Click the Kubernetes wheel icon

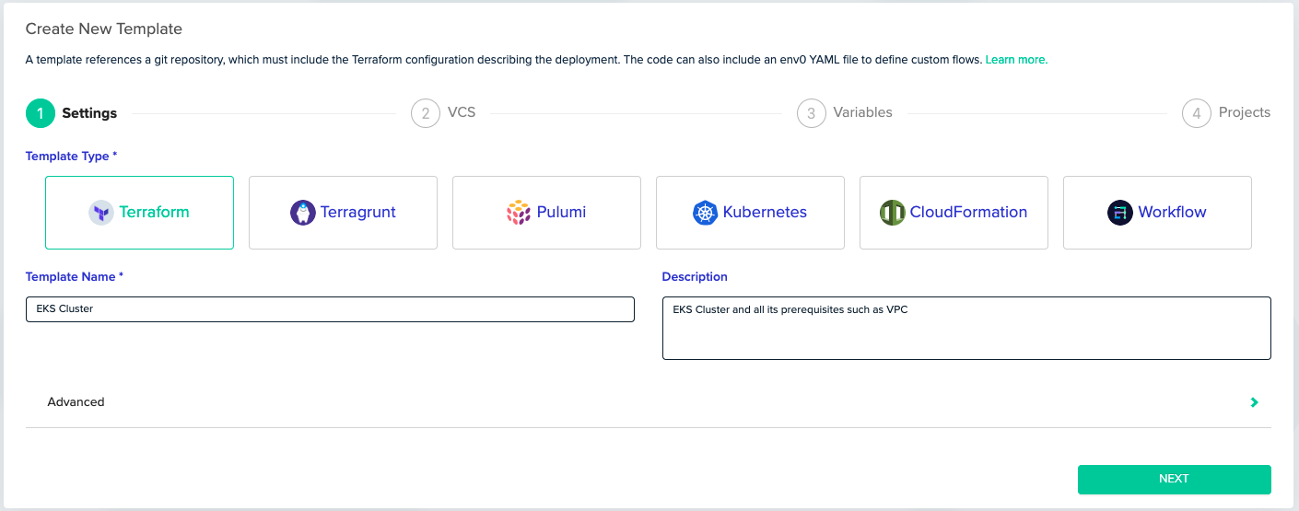point(705,213)
